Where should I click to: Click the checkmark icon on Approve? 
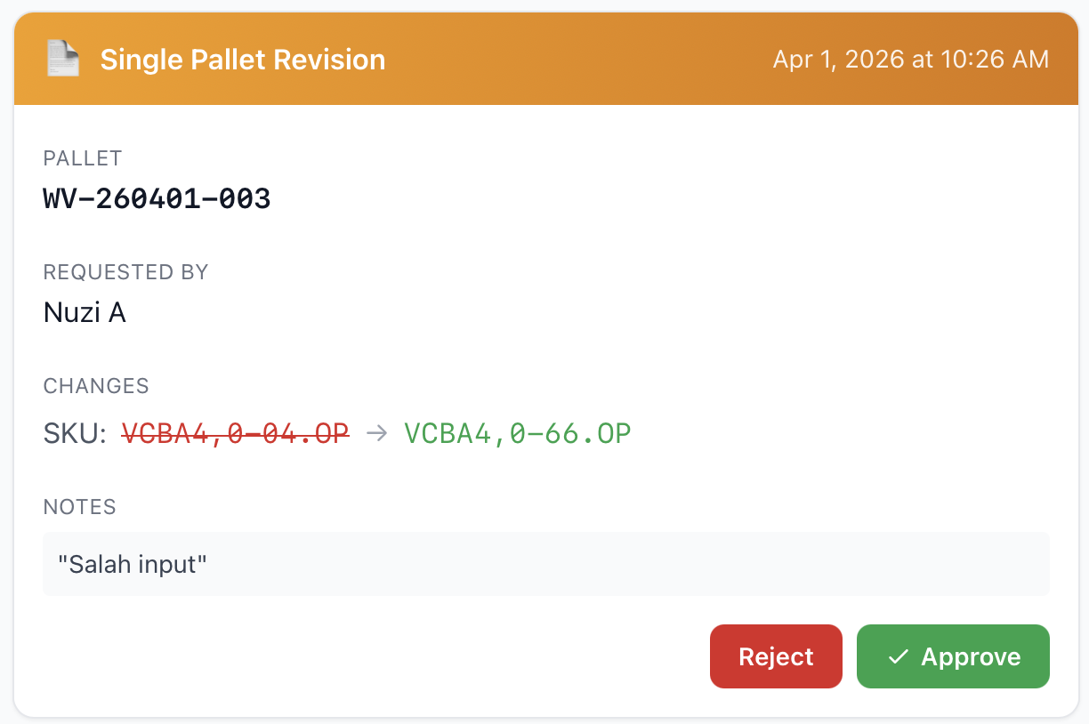tap(898, 656)
